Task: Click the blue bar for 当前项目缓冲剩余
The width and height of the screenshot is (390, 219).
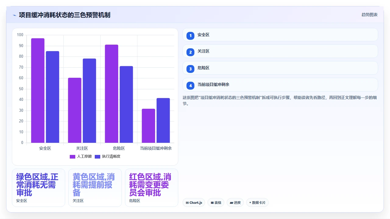Action: 163,120
